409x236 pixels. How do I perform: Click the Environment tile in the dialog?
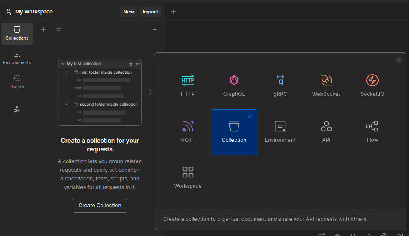(280, 131)
